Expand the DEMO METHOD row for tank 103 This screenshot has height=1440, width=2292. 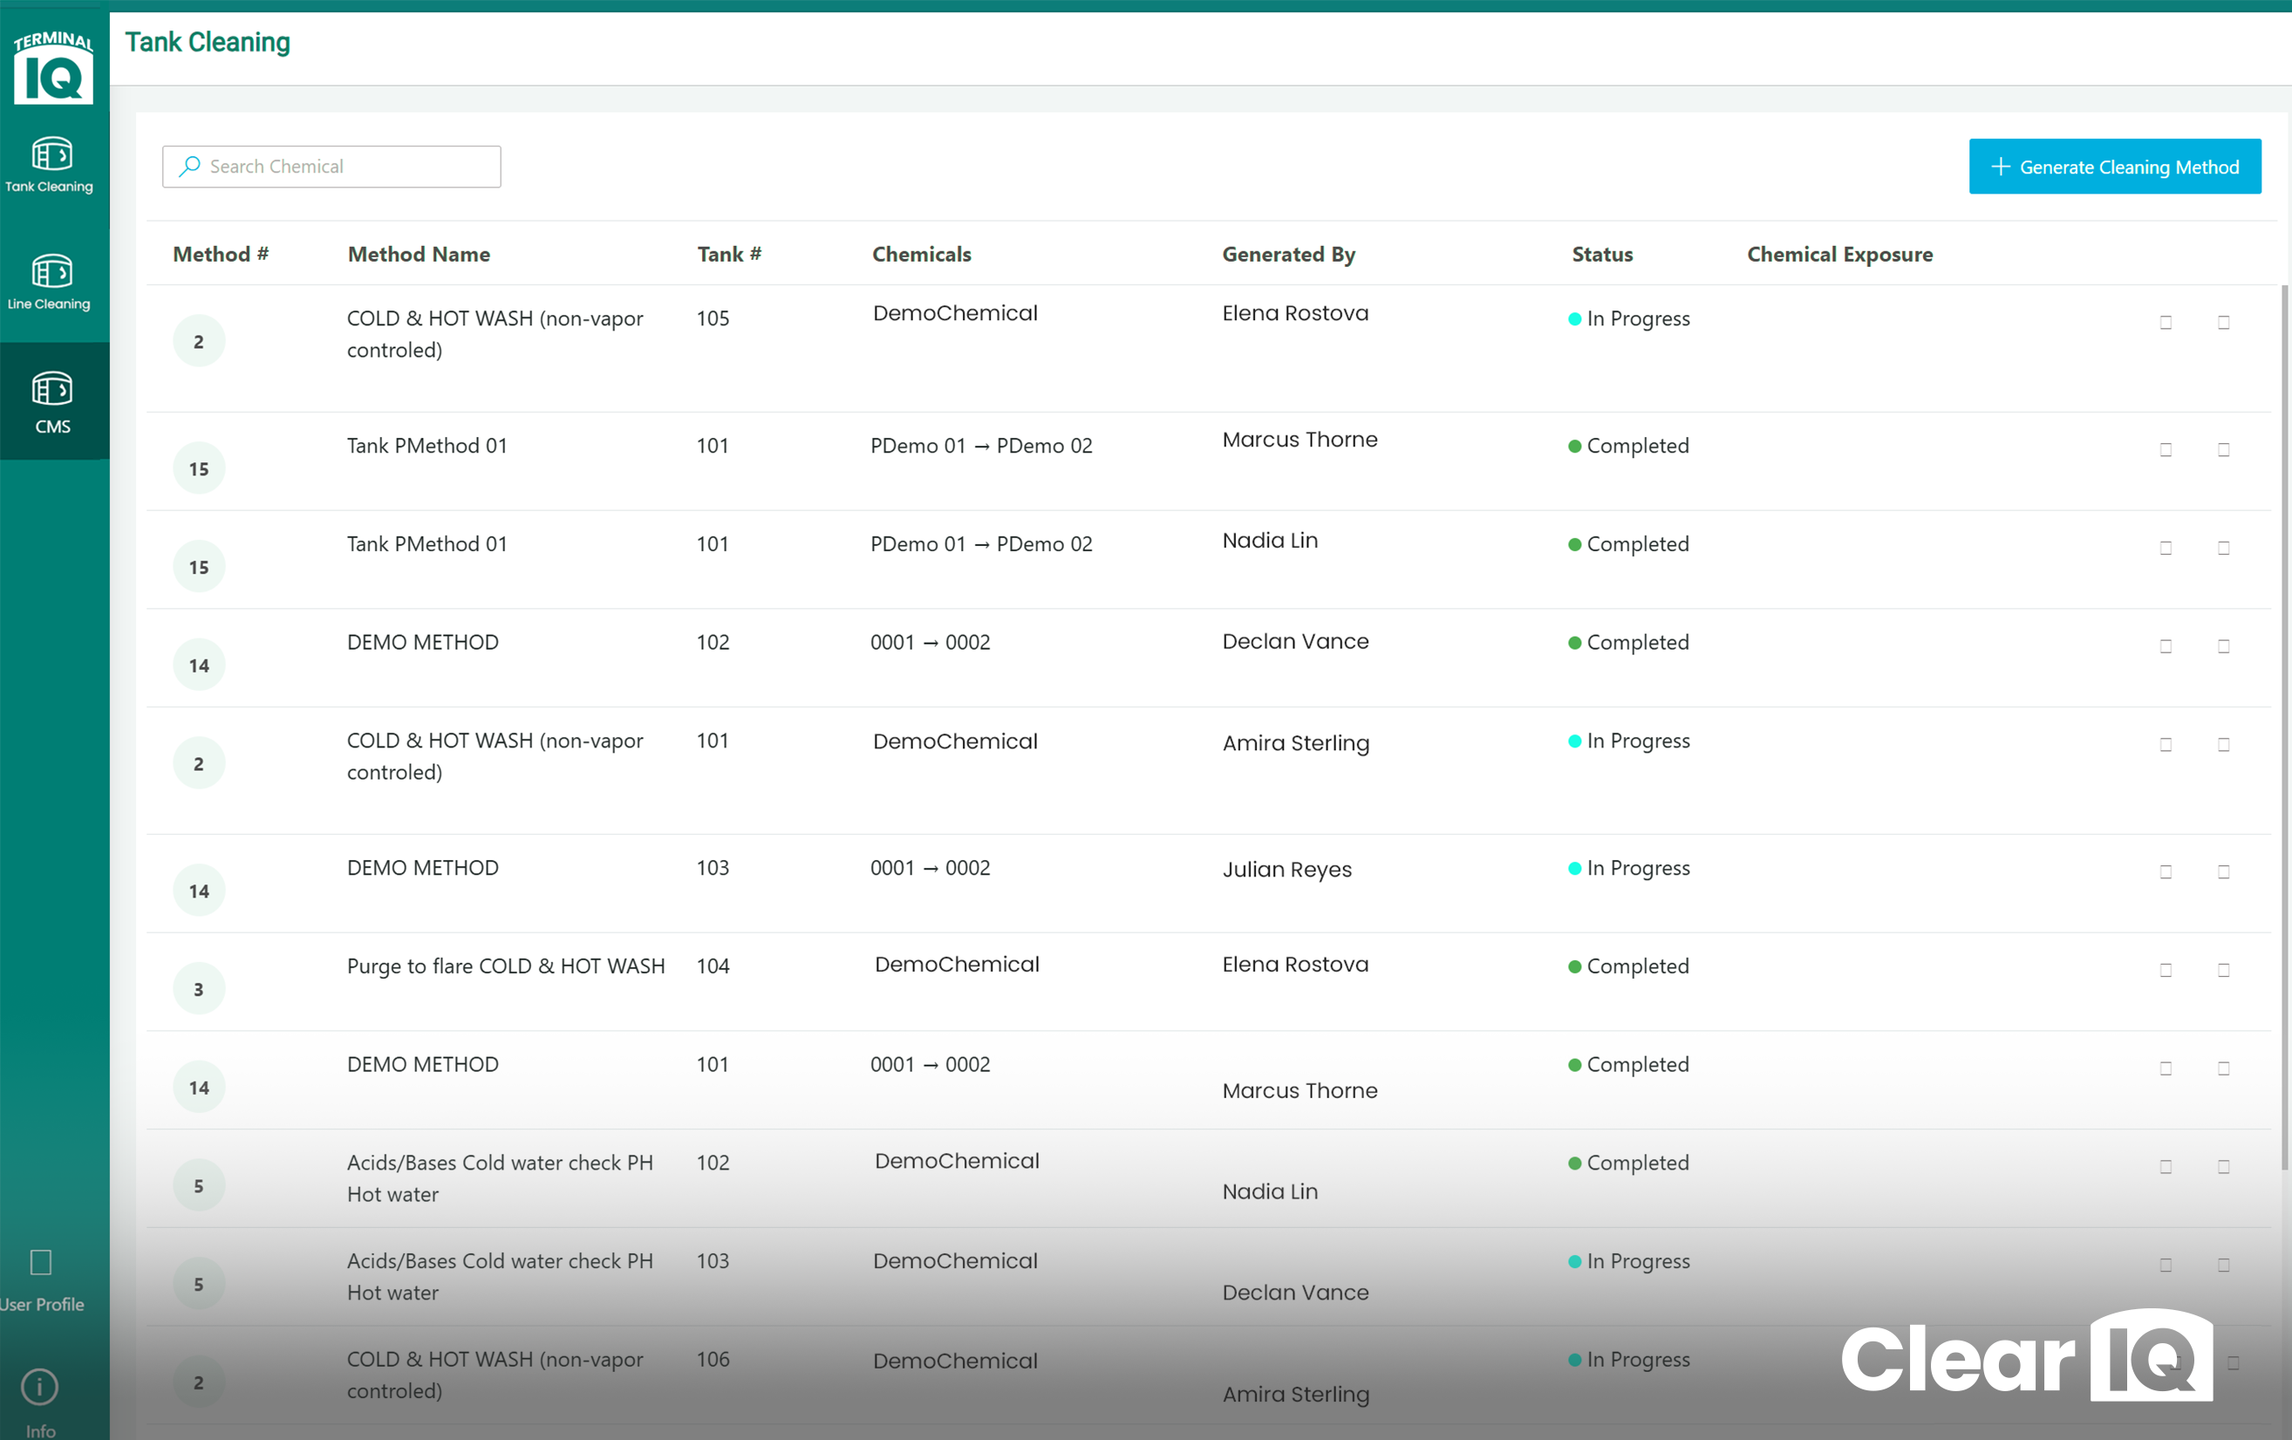pyautogui.click(x=423, y=867)
